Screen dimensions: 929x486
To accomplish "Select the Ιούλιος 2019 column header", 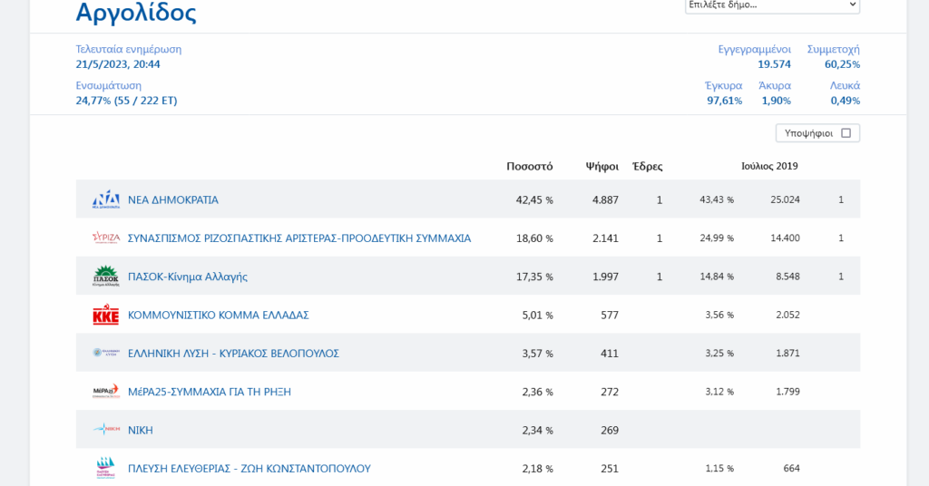I will [769, 167].
